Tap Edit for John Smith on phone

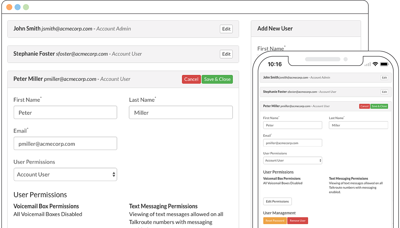click(x=384, y=78)
